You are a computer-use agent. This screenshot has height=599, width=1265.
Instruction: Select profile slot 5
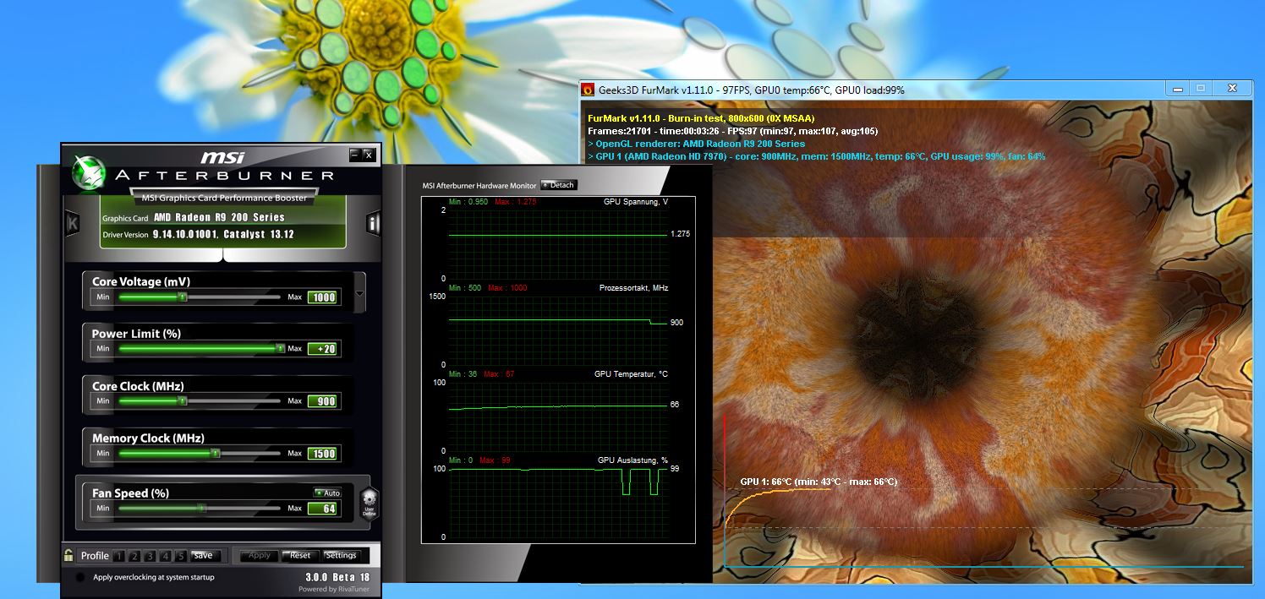point(180,556)
